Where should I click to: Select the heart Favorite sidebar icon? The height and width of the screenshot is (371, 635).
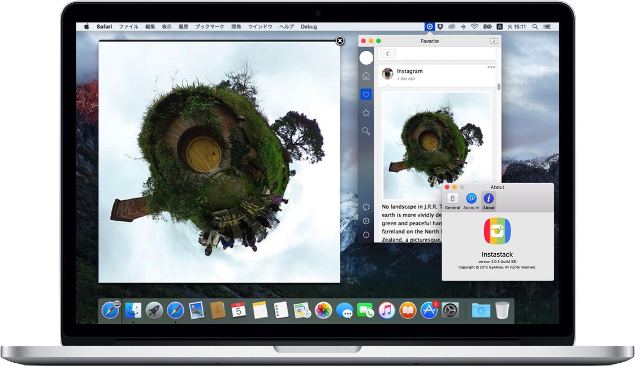(x=366, y=95)
